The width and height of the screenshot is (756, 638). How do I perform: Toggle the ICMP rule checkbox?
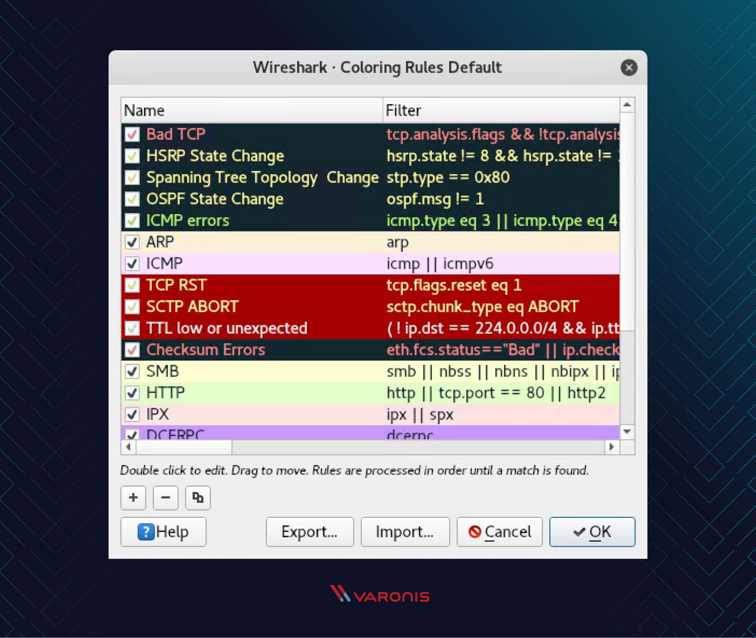[132, 264]
